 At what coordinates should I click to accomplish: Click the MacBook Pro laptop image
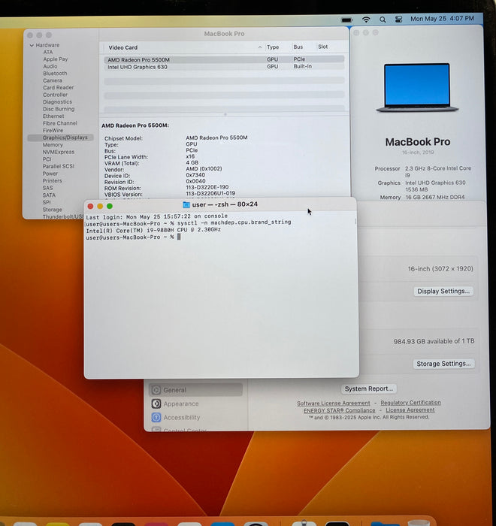pyautogui.click(x=417, y=88)
